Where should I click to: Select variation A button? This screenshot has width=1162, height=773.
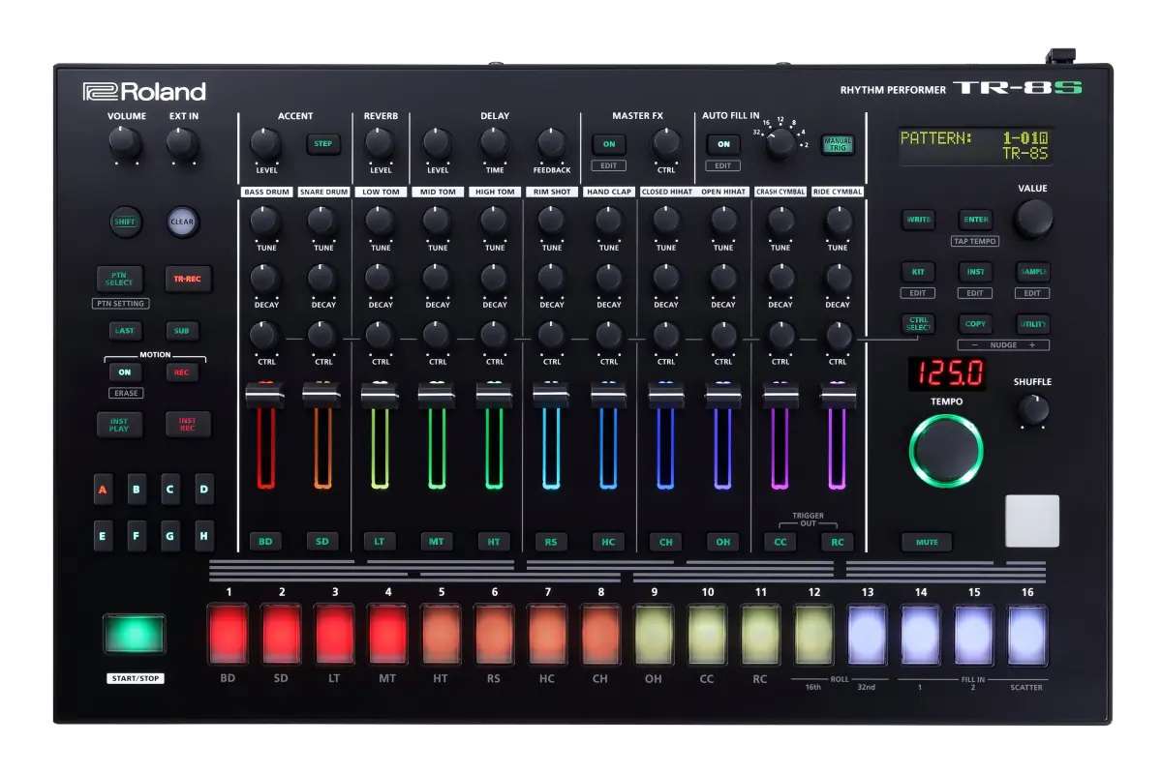[x=103, y=490]
